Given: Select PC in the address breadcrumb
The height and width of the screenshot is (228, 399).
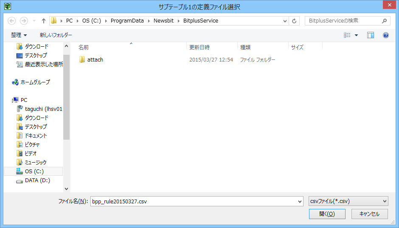Looking at the screenshot, I should coord(69,21).
